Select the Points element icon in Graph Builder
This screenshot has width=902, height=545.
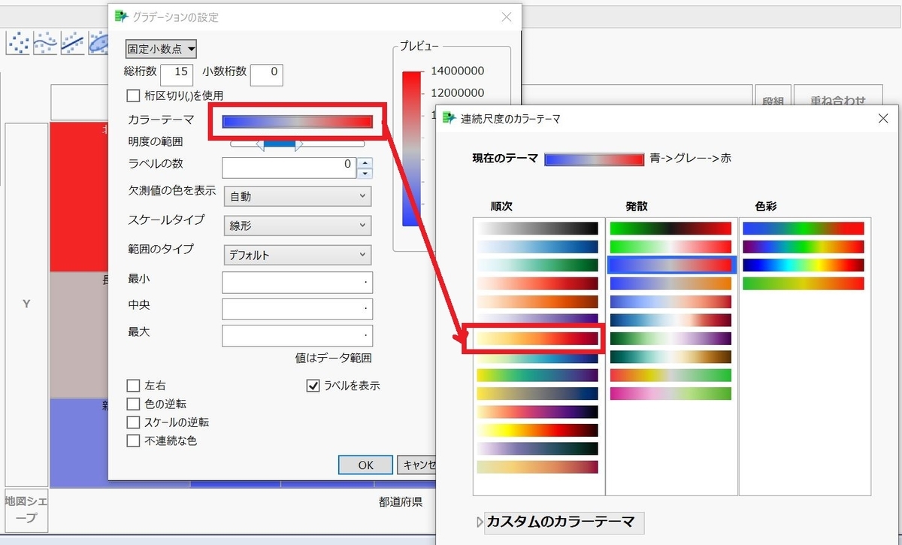pos(18,43)
